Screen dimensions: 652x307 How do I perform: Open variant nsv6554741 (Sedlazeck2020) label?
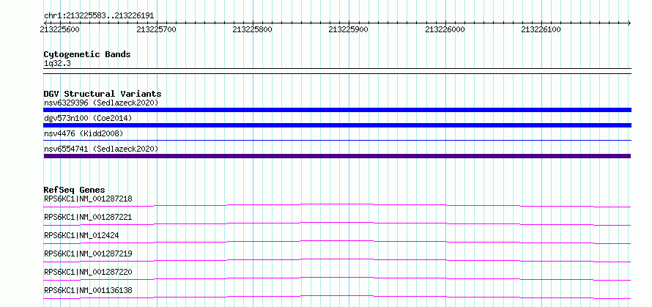tap(101, 149)
